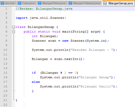Click the "public" keyword on line 6
Screen dimensions: 135x107
click(x=30, y=32)
